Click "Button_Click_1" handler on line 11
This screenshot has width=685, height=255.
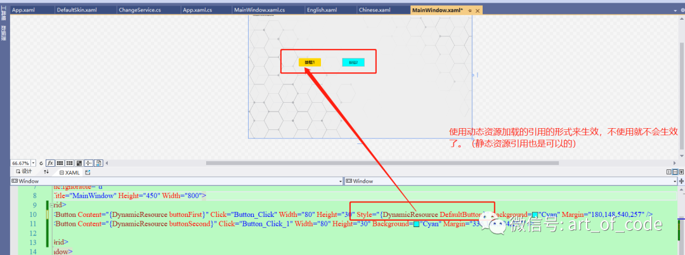pos(266,224)
